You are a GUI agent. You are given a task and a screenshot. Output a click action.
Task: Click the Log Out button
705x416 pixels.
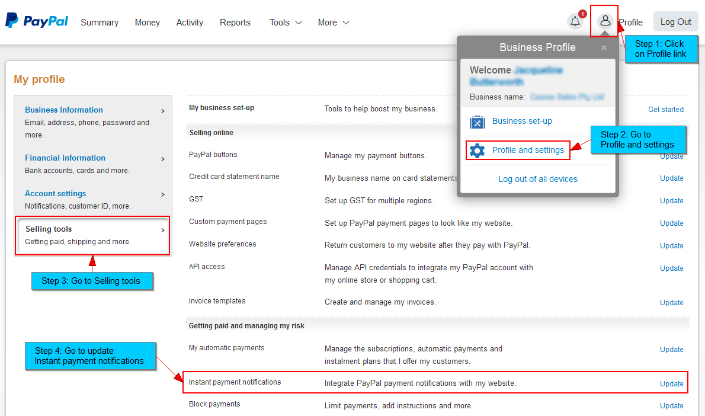click(676, 21)
